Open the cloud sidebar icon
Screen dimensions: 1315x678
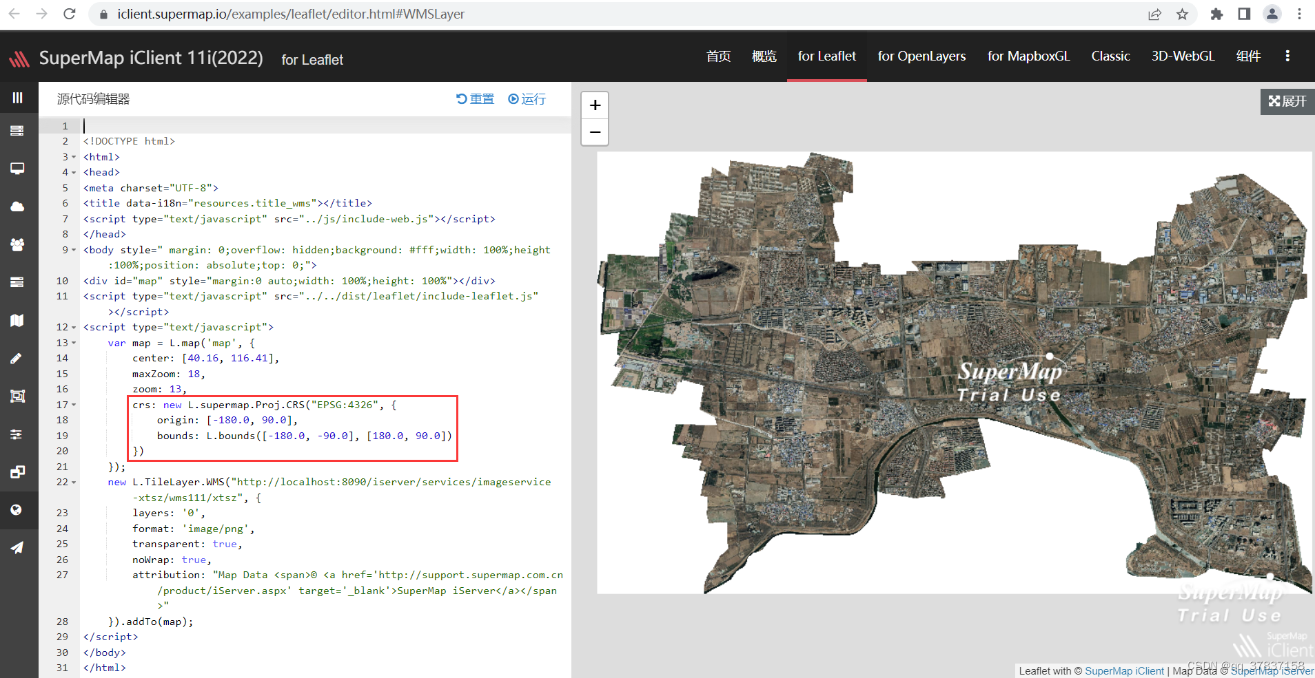(18, 206)
